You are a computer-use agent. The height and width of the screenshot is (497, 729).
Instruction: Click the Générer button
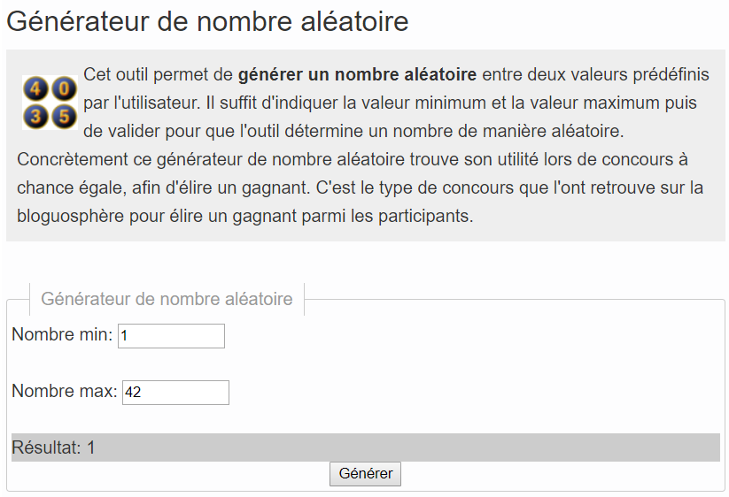click(365, 474)
